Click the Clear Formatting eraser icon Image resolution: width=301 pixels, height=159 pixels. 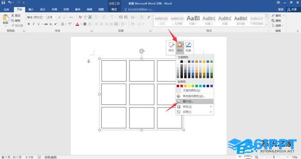click(80, 17)
